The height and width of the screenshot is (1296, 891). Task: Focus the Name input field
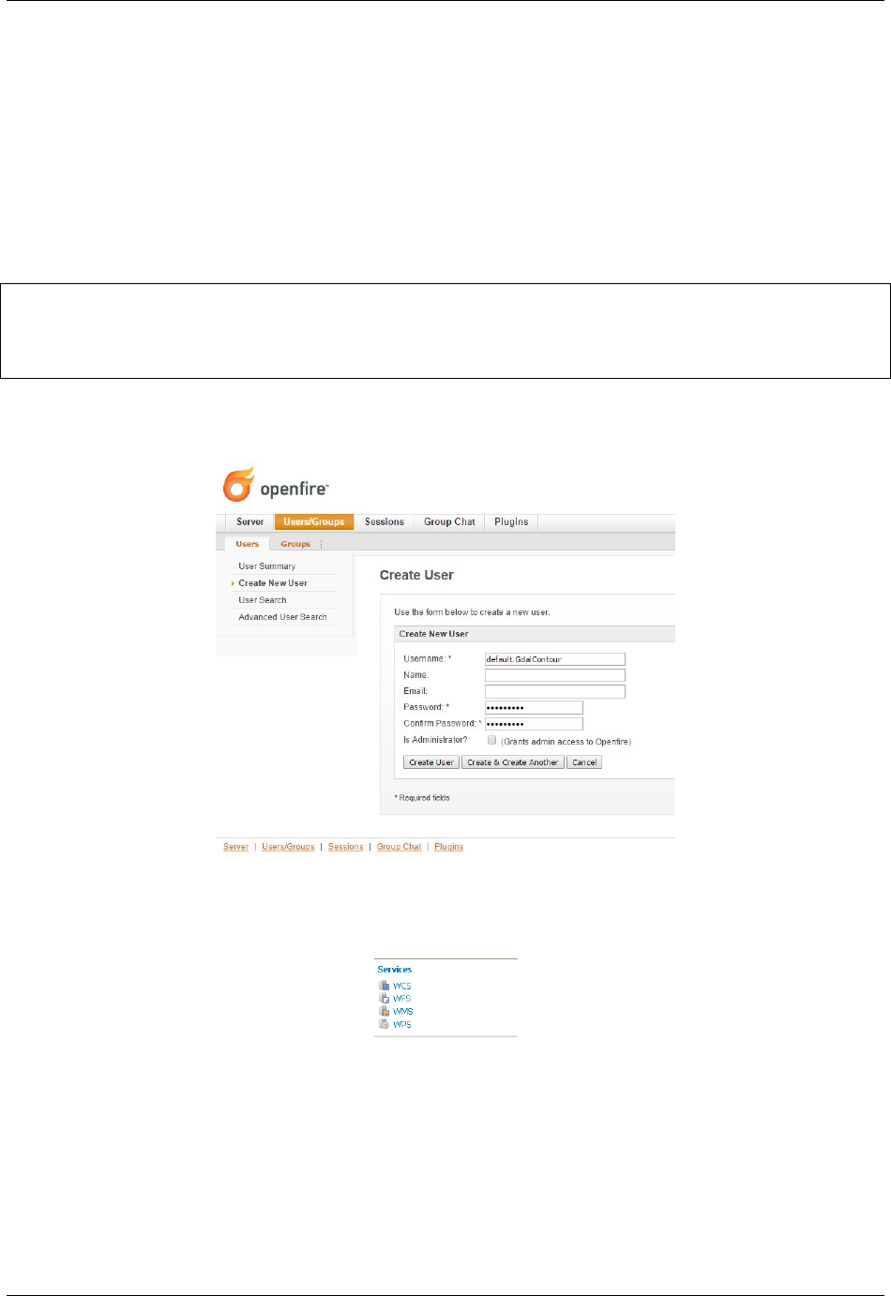(x=554, y=675)
